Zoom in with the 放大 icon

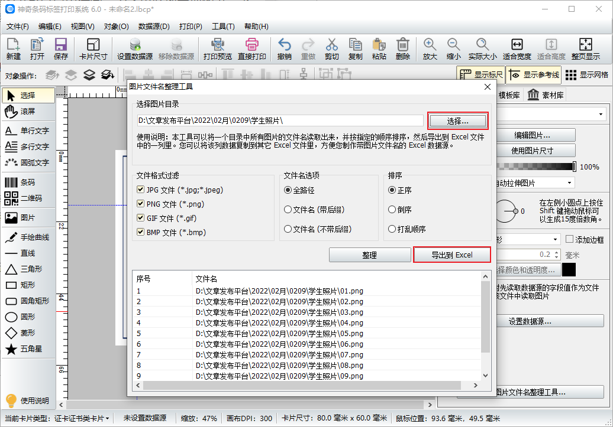click(430, 49)
